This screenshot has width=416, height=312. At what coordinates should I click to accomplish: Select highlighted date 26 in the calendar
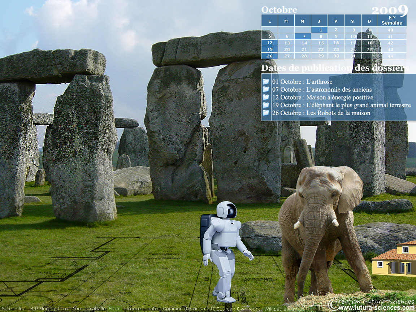tap(269, 56)
